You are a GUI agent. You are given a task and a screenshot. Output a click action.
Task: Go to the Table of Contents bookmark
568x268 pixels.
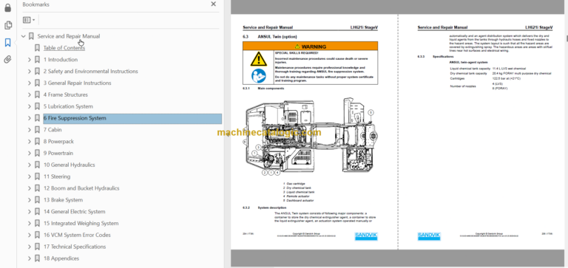pyautogui.click(x=64, y=48)
